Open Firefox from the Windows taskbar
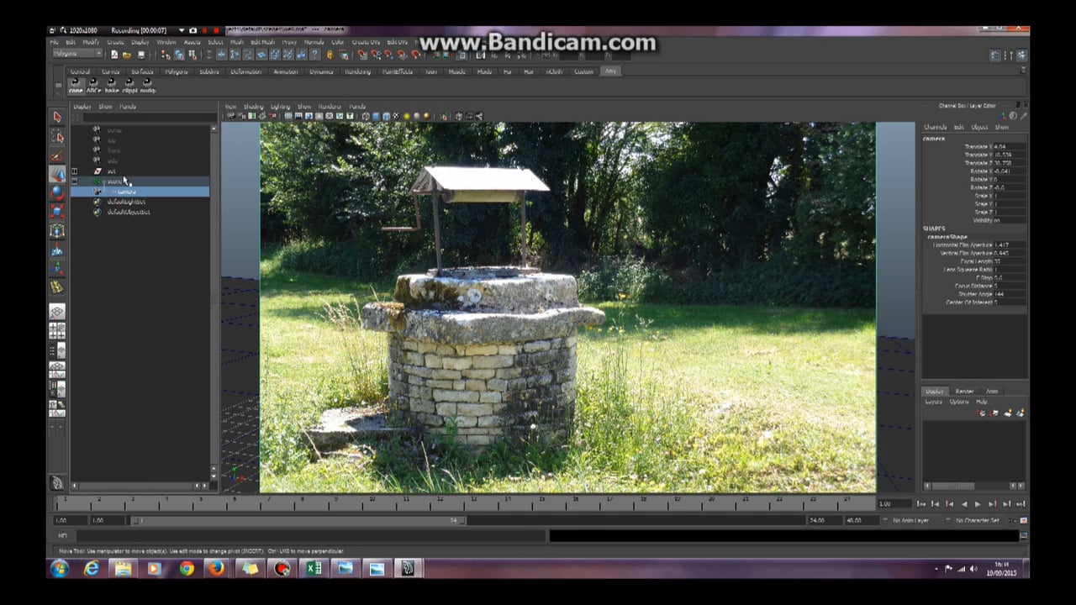This screenshot has width=1076, height=605. pos(217,569)
